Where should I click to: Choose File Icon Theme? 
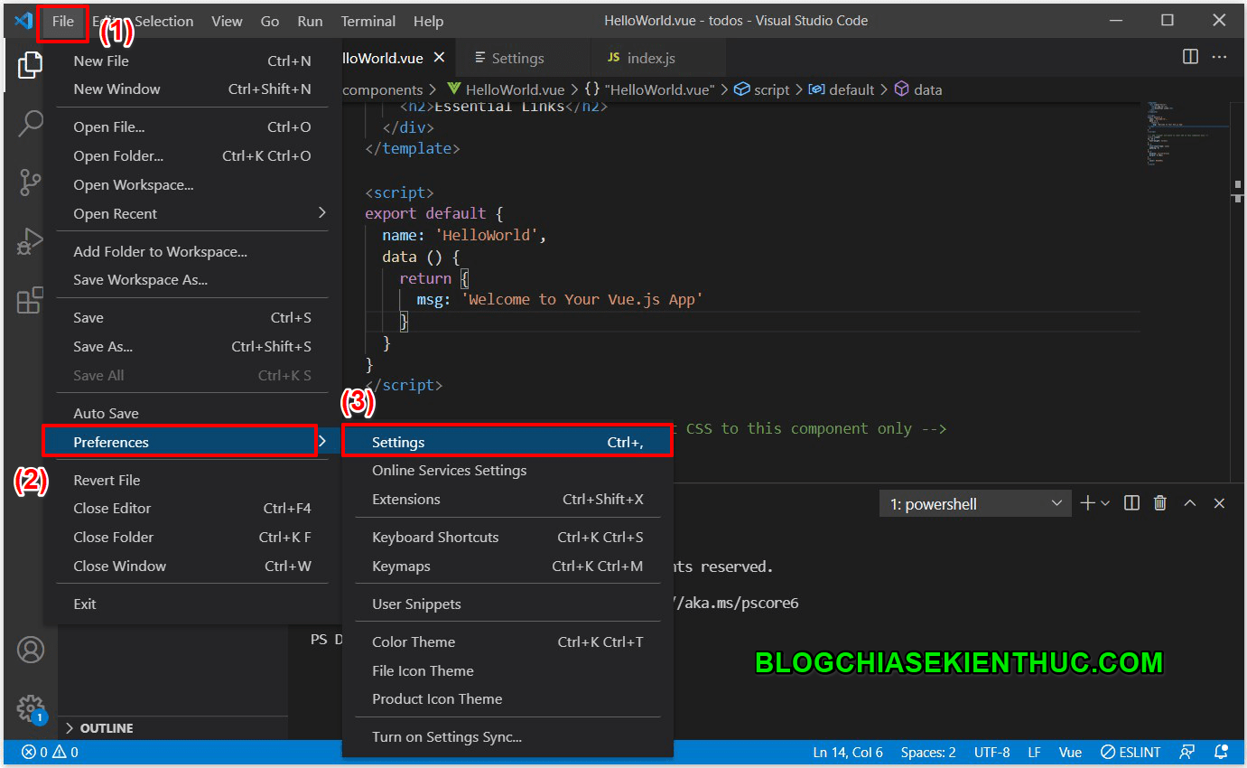[x=507, y=670]
